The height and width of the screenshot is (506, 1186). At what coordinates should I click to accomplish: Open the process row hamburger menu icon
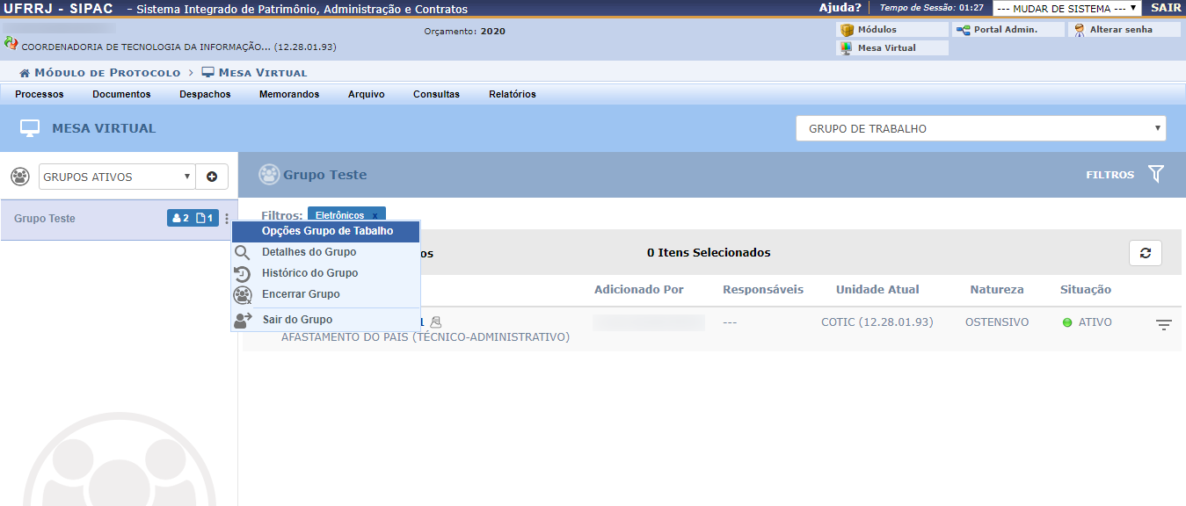click(x=1163, y=325)
